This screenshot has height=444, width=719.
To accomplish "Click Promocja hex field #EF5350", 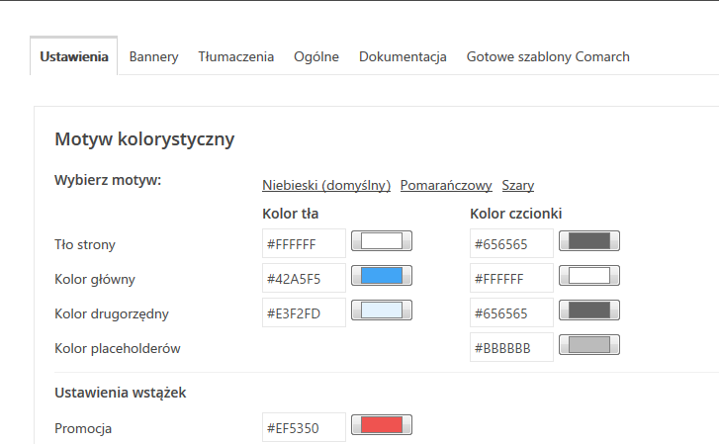I will pyautogui.click(x=304, y=427).
